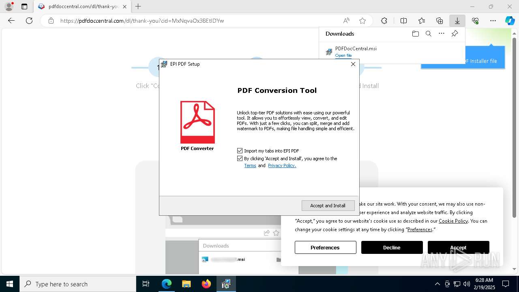Uncheck Import my tabs into EPI PDF
This screenshot has height=292, width=519.
(x=240, y=151)
